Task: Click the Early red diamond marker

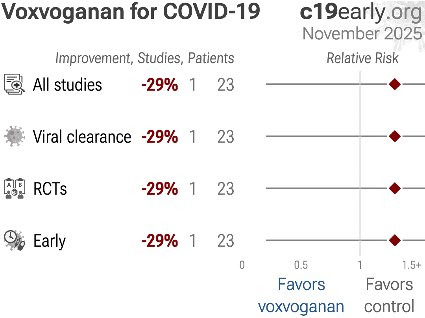Action: point(394,240)
